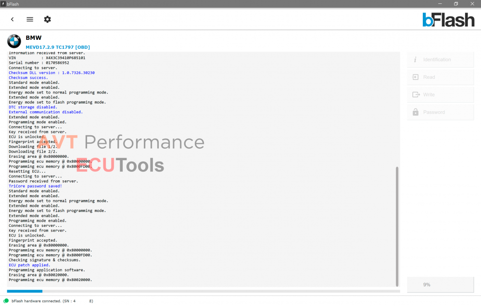Click the blue progress bar at bottom
Screen dimensions: 481x306
[24, 291]
